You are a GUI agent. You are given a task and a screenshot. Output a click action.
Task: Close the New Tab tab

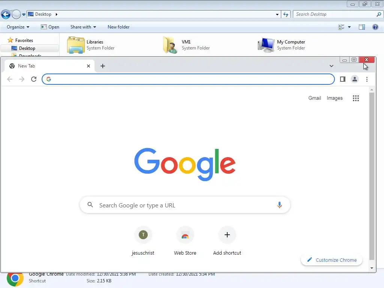pyautogui.click(x=88, y=66)
